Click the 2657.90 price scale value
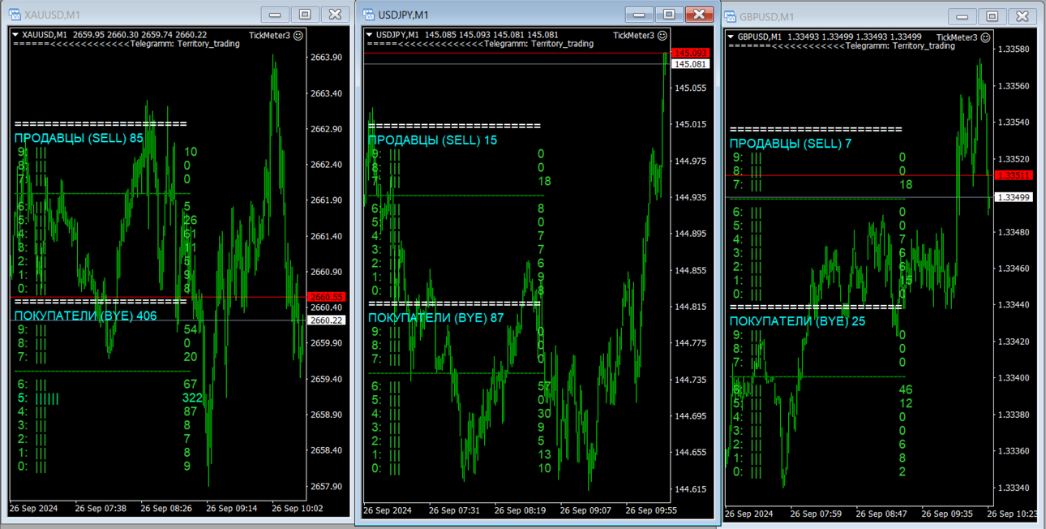This screenshot has height=529, width=1046. (x=326, y=487)
